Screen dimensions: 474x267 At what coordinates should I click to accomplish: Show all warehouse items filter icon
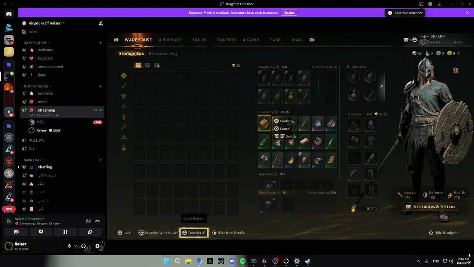click(124, 76)
